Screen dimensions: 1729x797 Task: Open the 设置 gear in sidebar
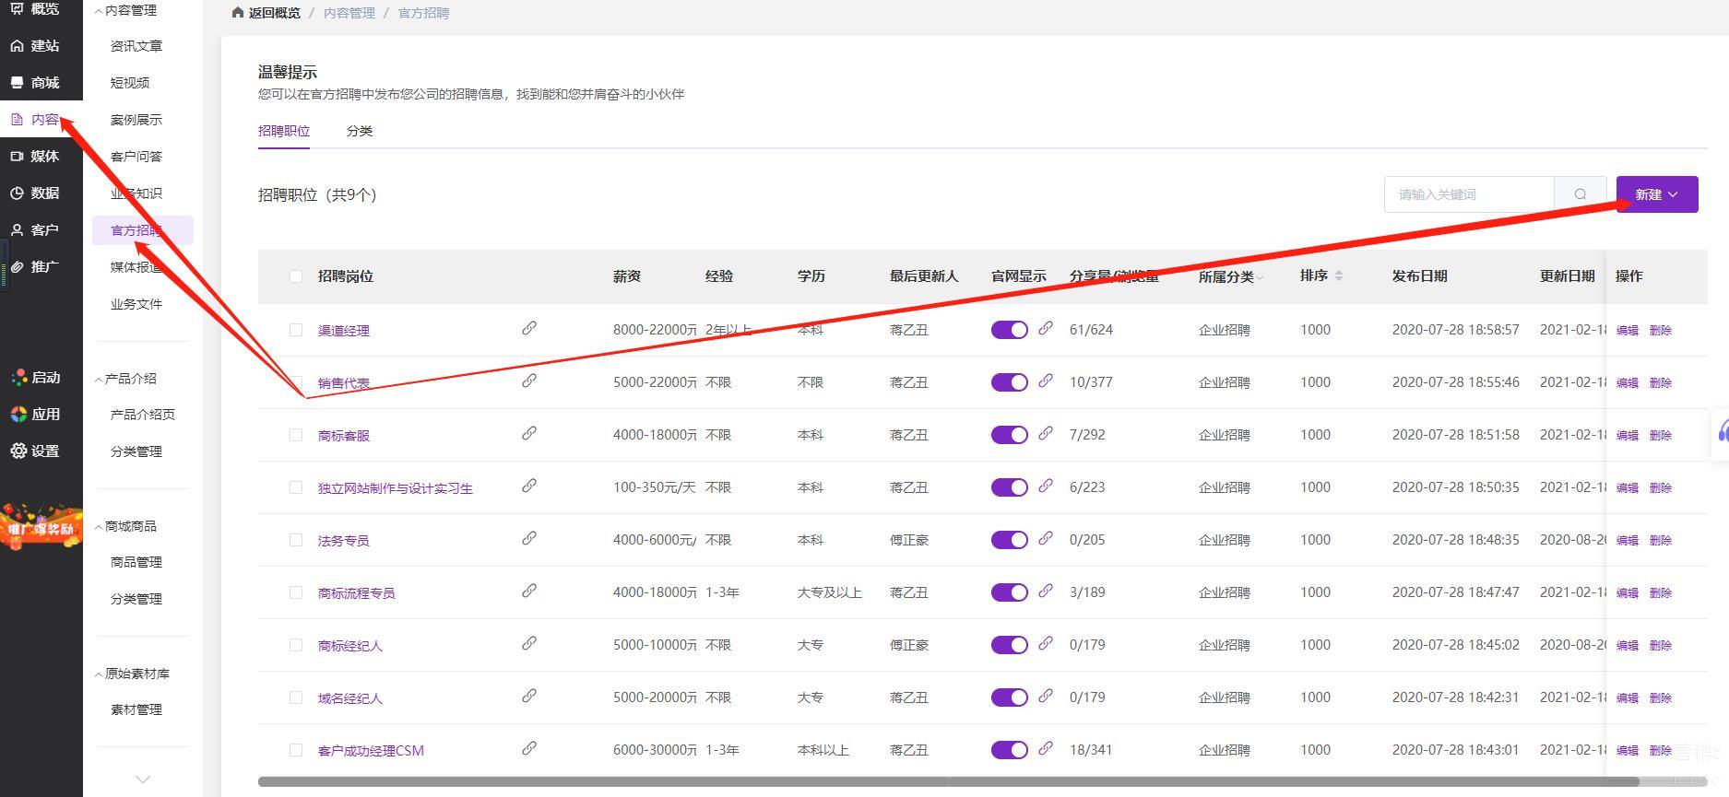point(35,451)
